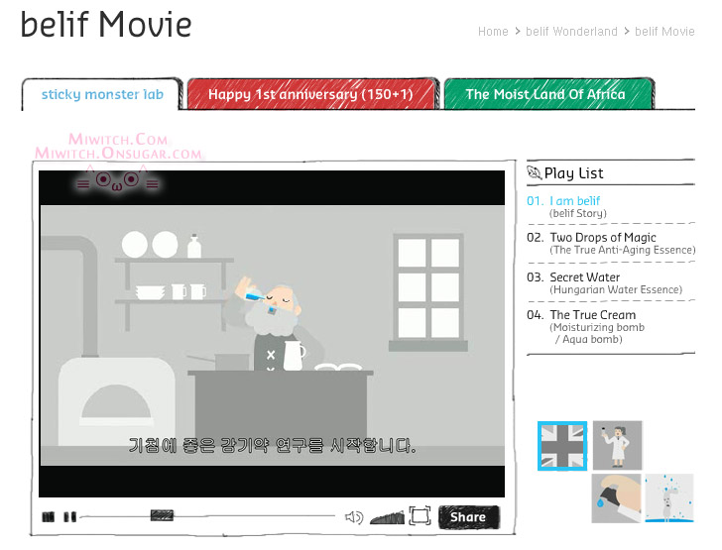Viewport: 722px width, 550px height.
Task: Click the video frame showing the old man
Action: click(x=272, y=334)
